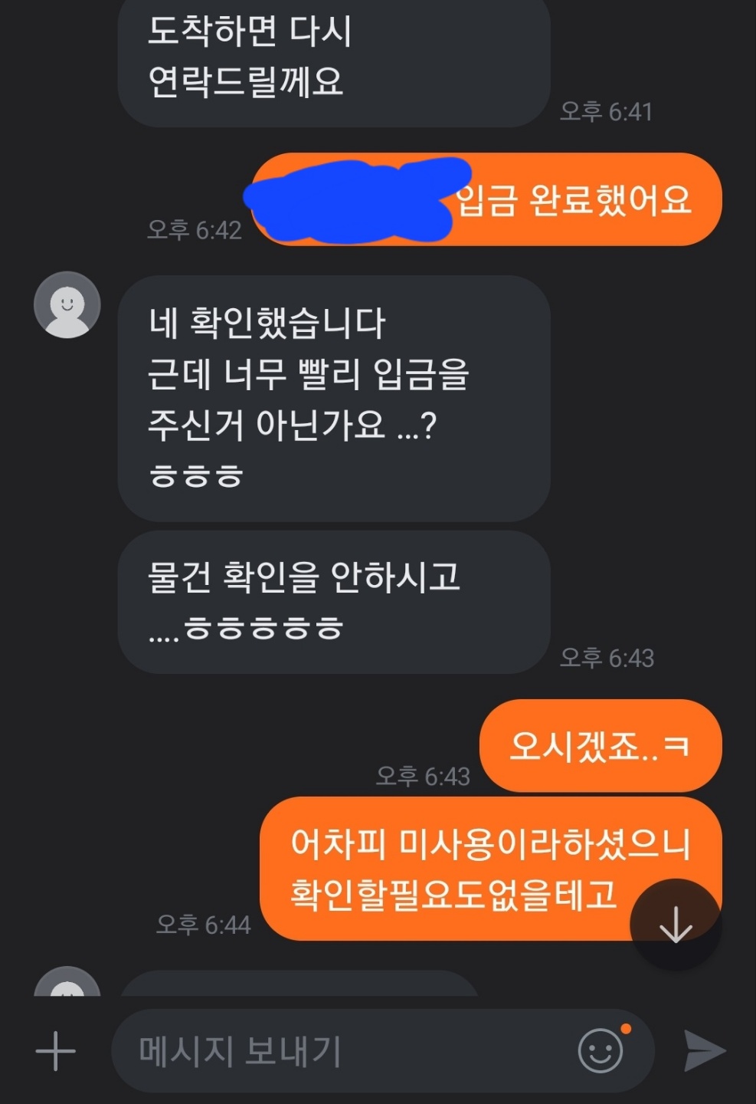Tap the send message arrow icon

click(x=704, y=1050)
